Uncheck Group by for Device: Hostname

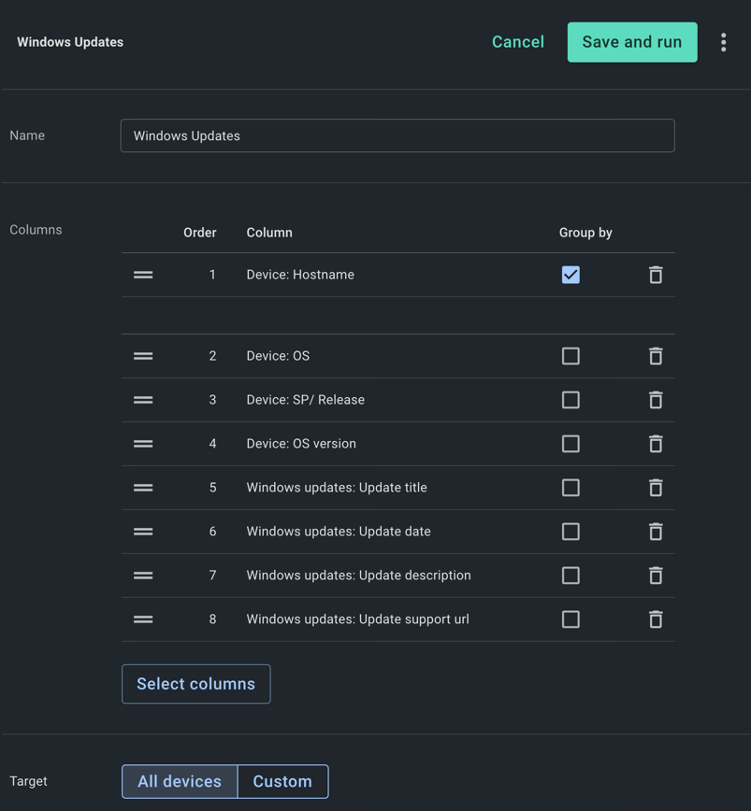coord(570,275)
